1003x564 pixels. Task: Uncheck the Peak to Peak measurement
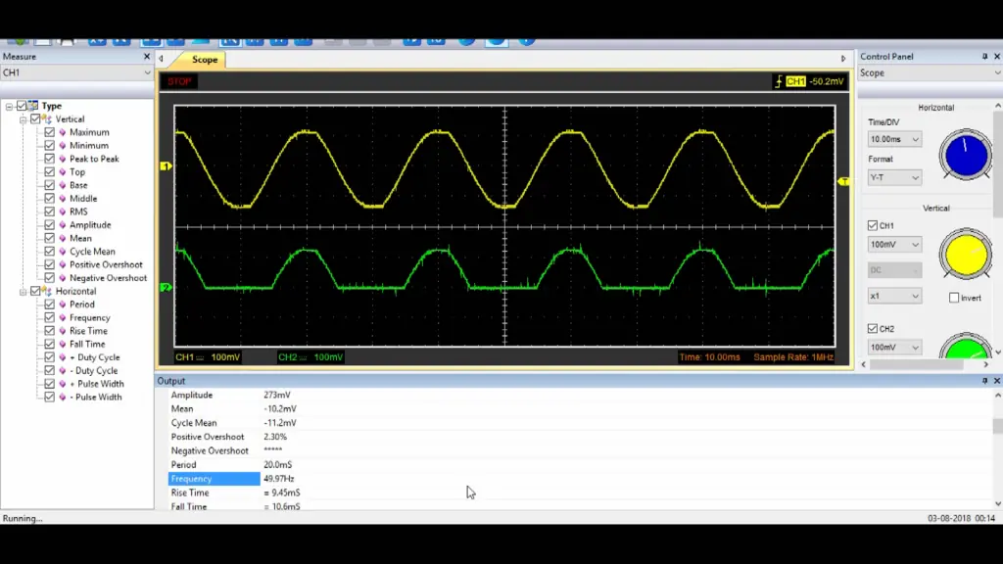(x=49, y=159)
